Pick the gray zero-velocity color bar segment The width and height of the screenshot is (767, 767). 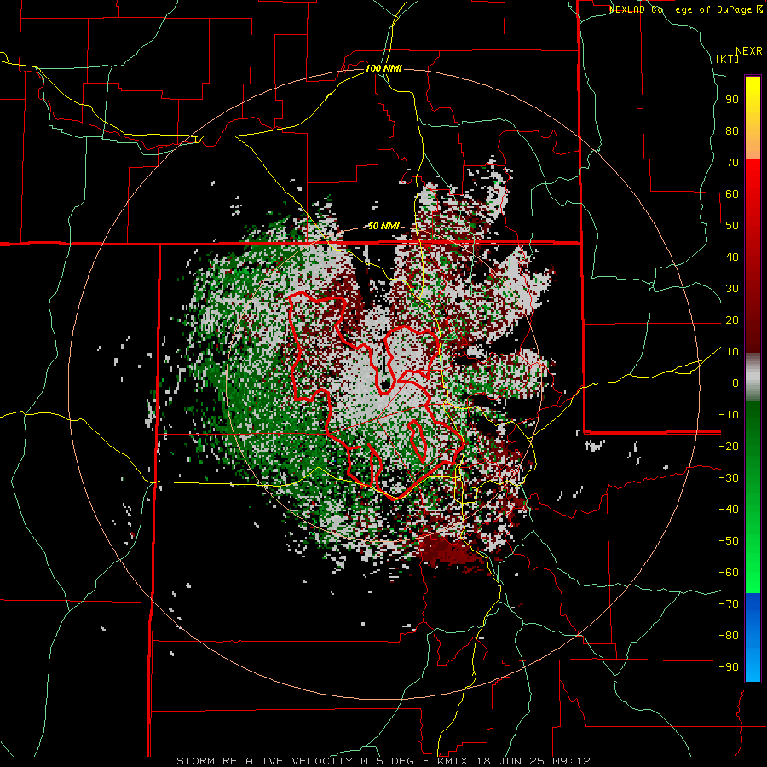point(753,378)
